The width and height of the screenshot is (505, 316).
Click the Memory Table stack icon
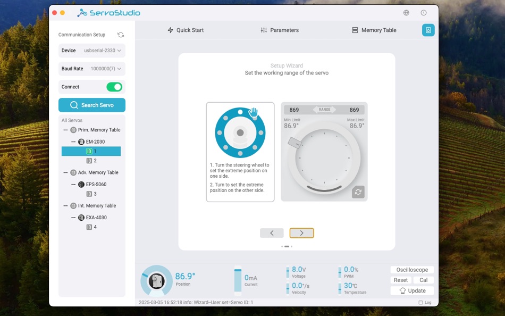tap(355, 30)
